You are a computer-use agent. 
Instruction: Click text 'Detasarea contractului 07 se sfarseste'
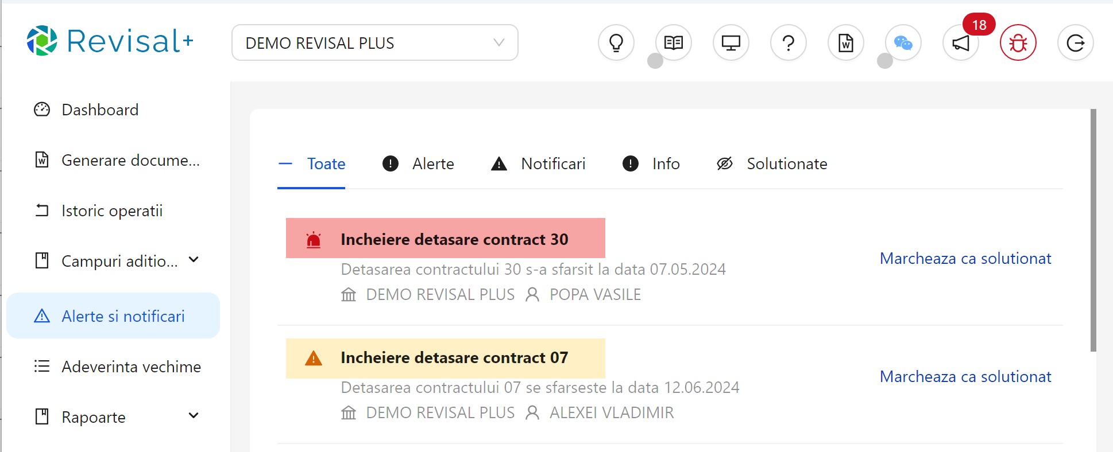(474, 388)
